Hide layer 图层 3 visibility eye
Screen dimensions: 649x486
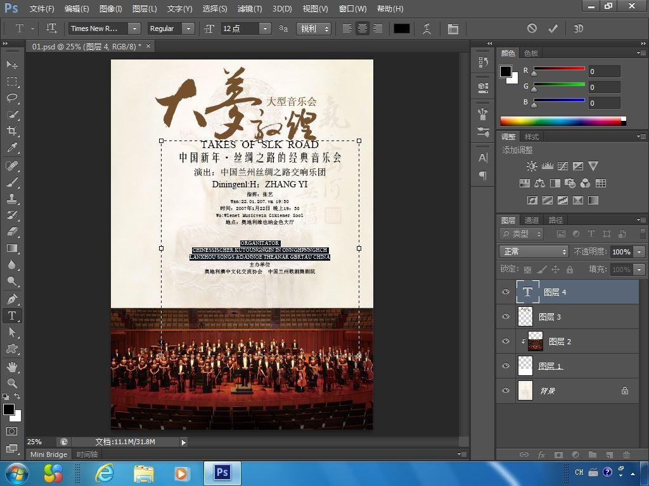click(506, 316)
